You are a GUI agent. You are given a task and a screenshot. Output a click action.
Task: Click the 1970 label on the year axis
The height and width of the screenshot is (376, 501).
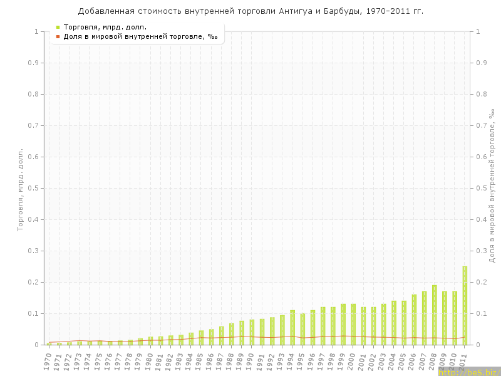pos(48,360)
